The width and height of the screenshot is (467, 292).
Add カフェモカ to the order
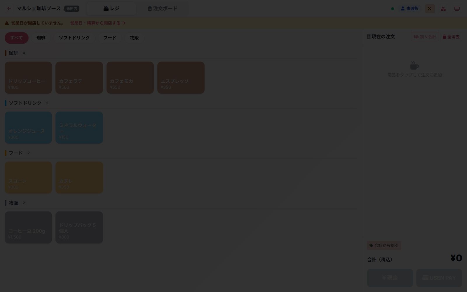click(130, 78)
